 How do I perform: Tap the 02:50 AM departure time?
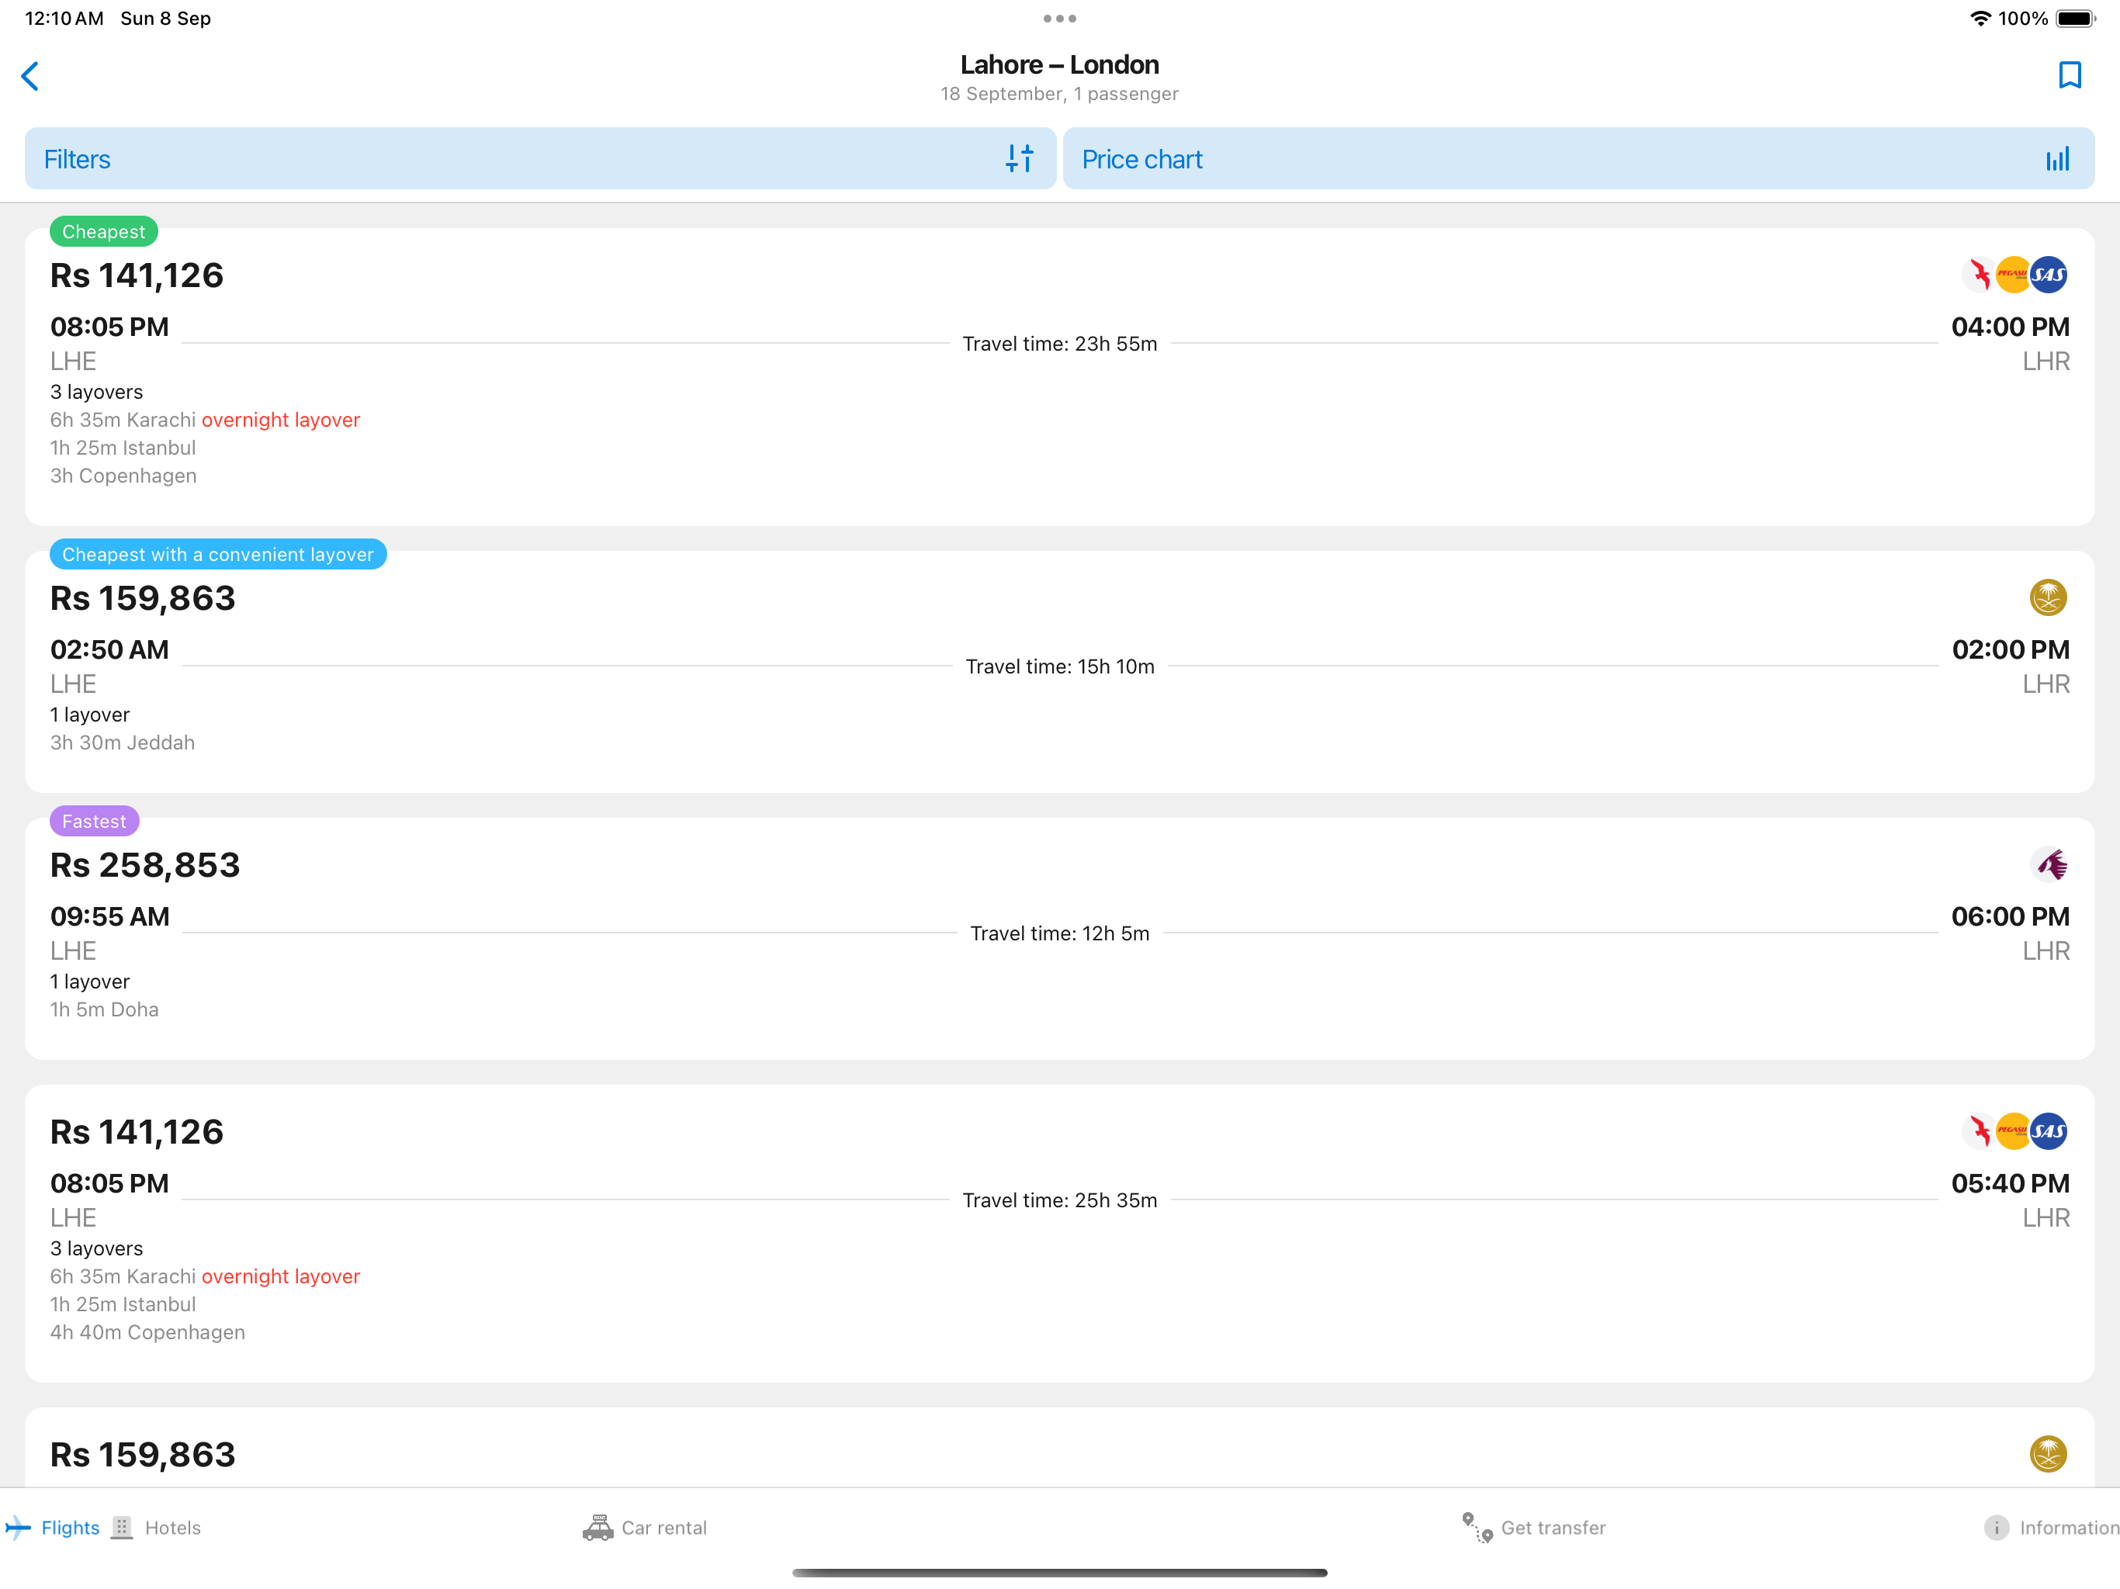click(109, 649)
